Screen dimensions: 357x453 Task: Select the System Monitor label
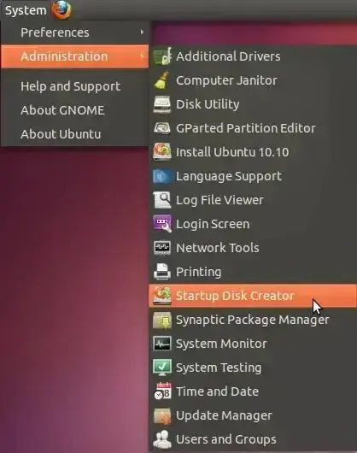point(221,344)
